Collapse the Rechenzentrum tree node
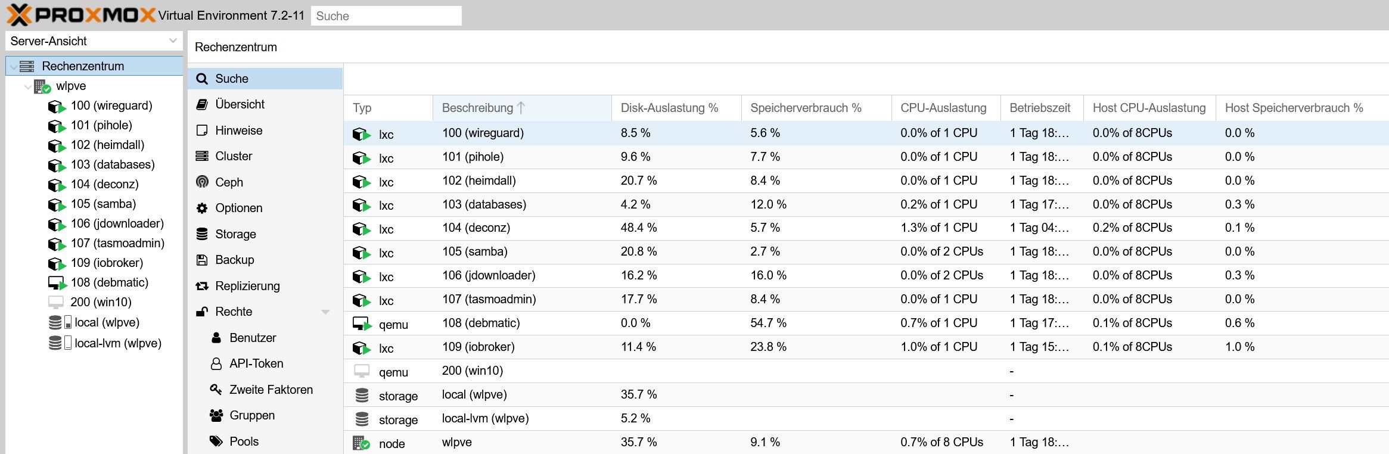The image size is (1389, 454). click(14, 67)
